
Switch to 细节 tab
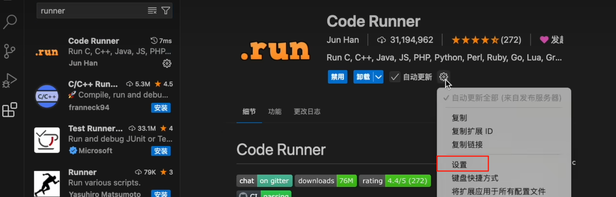(x=249, y=111)
